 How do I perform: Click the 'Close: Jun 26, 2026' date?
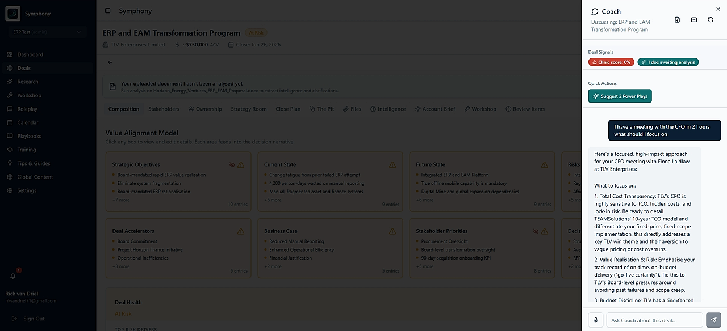pyautogui.click(x=254, y=45)
